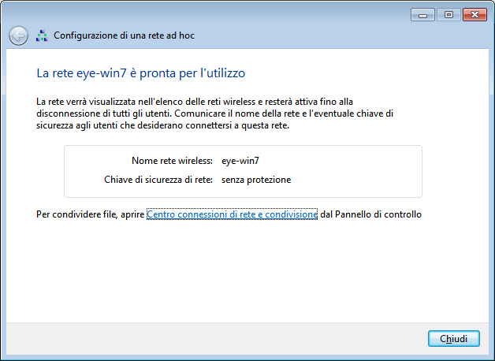Click the Chiave di sicurezza di rete label

158,180
